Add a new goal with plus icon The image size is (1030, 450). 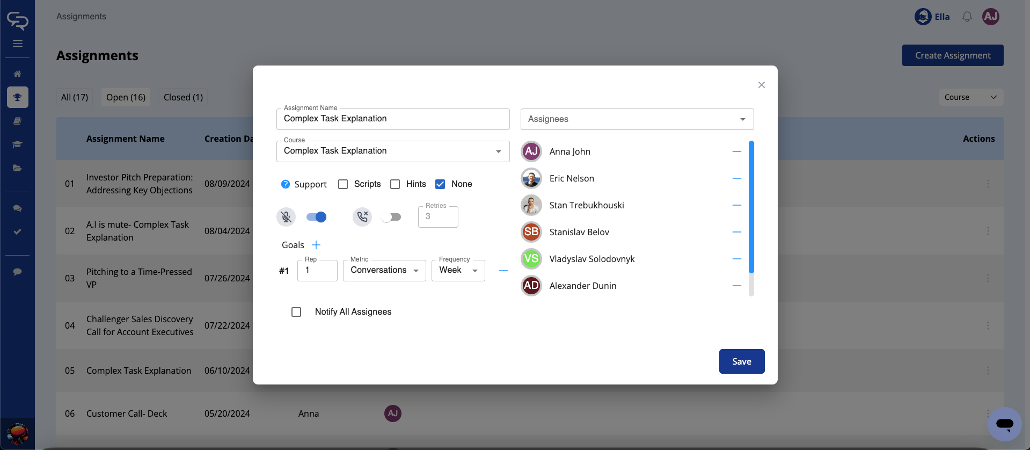click(316, 245)
